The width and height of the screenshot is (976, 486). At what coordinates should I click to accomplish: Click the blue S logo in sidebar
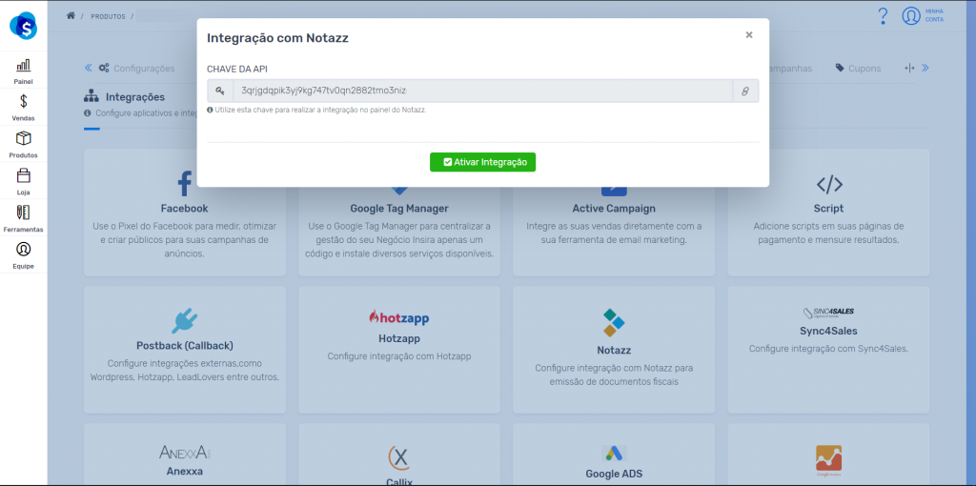(x=23, y=26)
